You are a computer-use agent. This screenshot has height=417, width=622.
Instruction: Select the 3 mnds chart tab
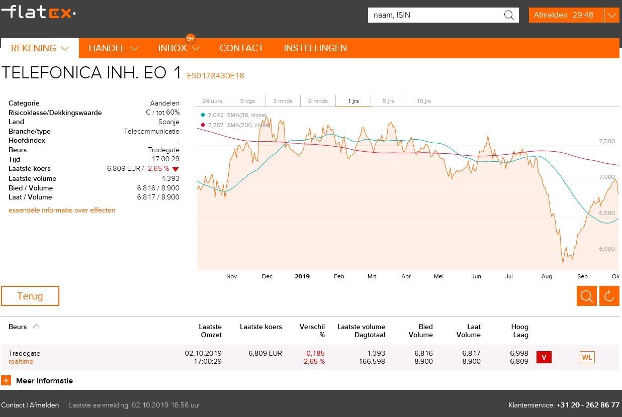pyautogui.click(x=283, y=101)
